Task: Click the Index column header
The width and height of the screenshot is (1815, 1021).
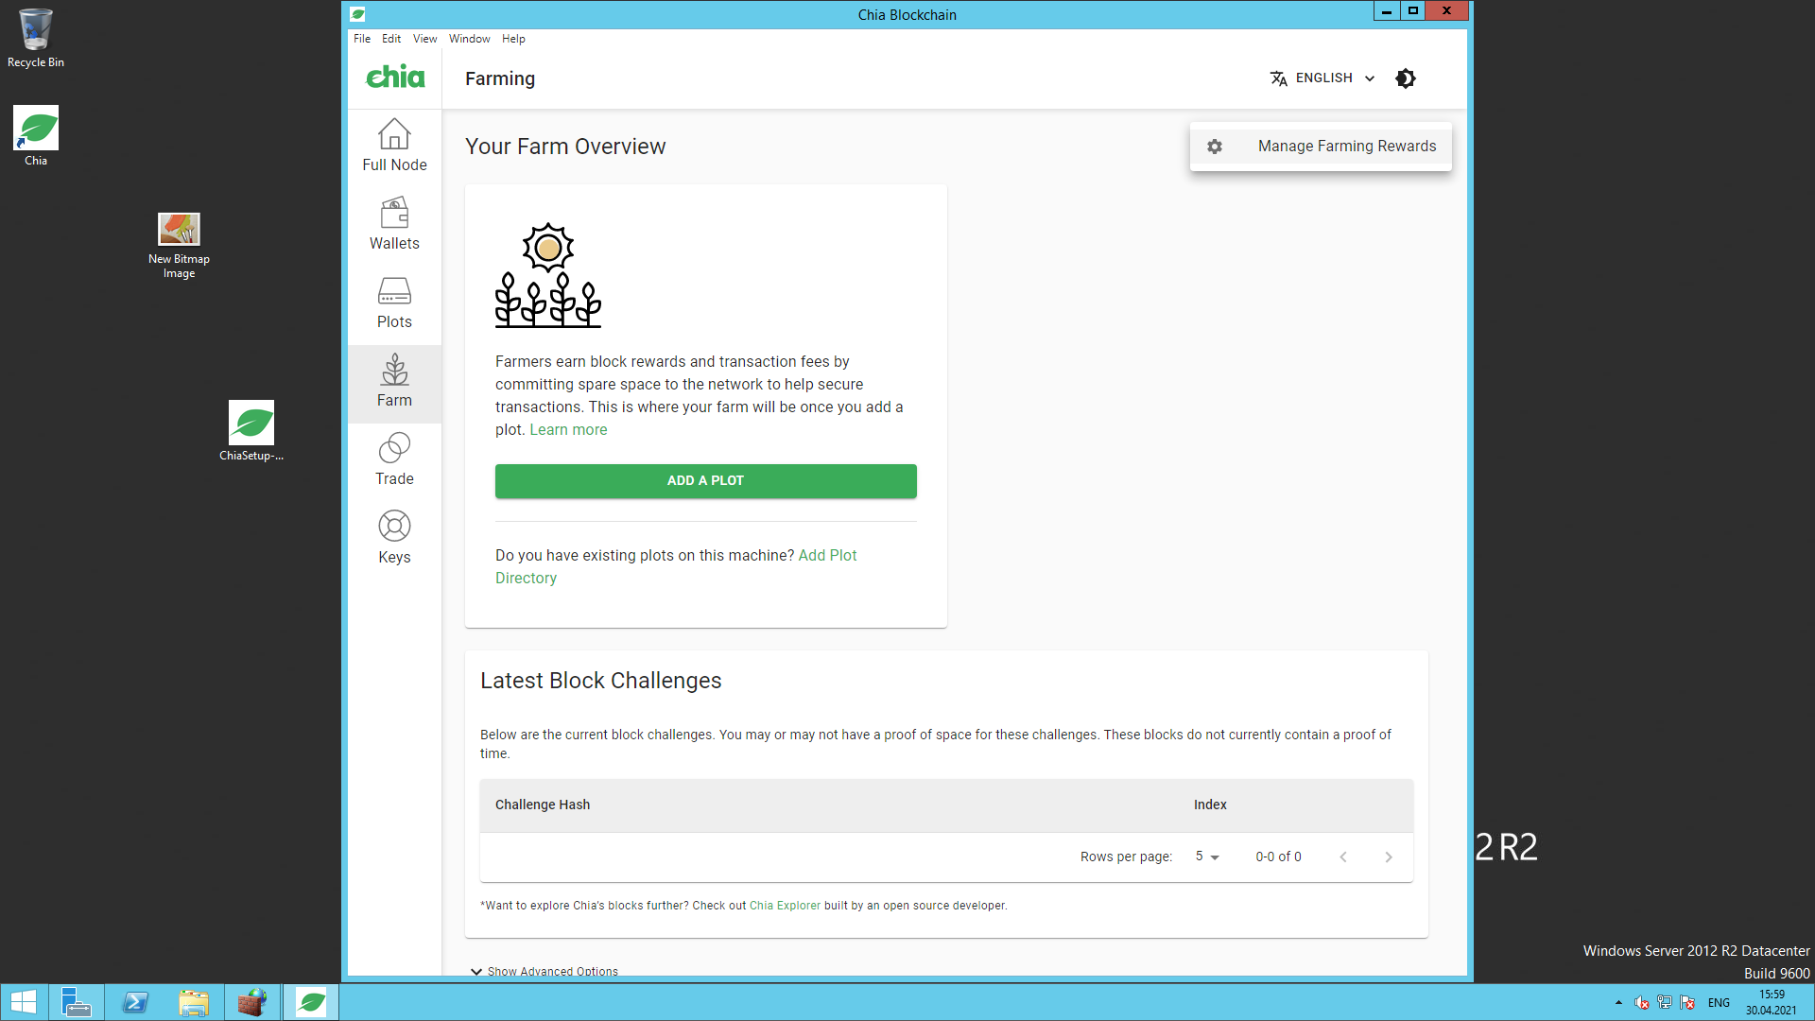Action: 1210,805
